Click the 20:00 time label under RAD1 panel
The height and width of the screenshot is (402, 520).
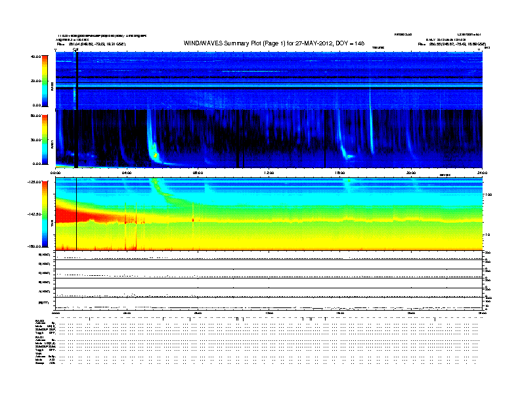411,173
